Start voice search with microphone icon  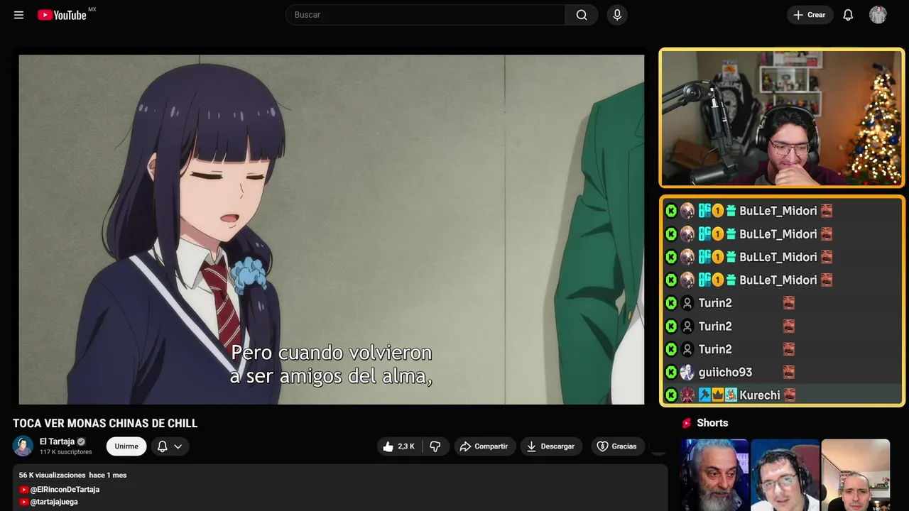pyautogui.click(x=617, y=15)
